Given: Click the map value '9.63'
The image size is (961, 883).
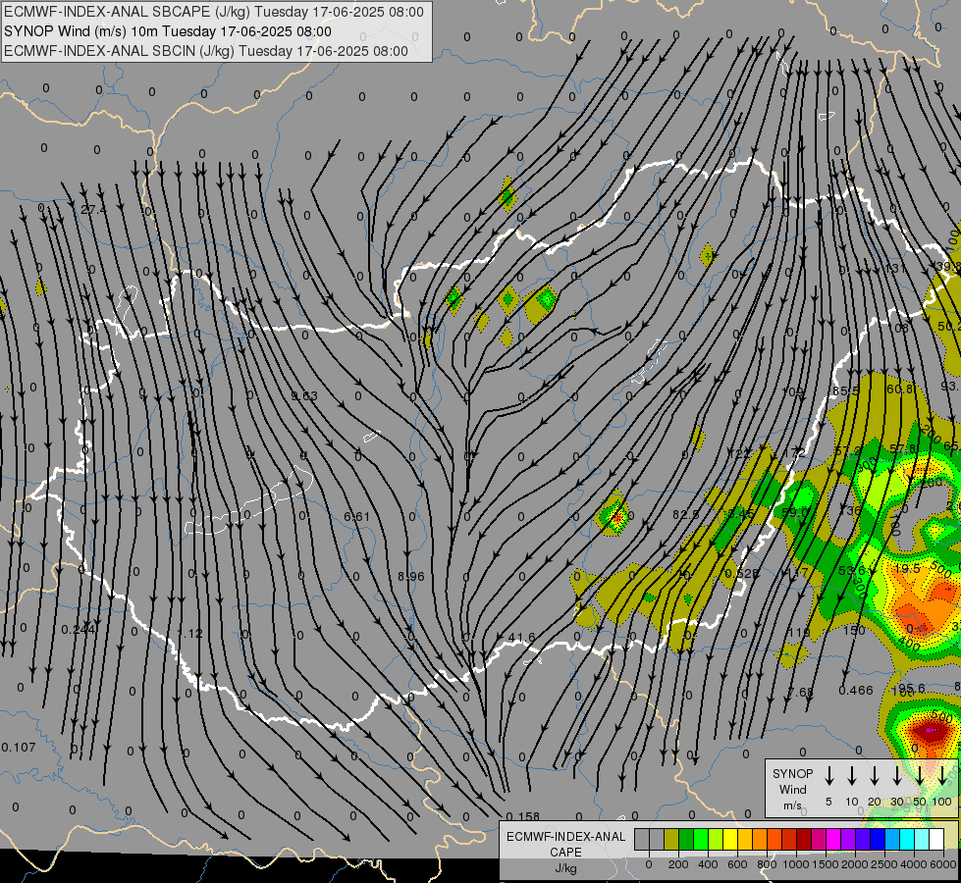Looking at the screenshot, I should (304, 395).
